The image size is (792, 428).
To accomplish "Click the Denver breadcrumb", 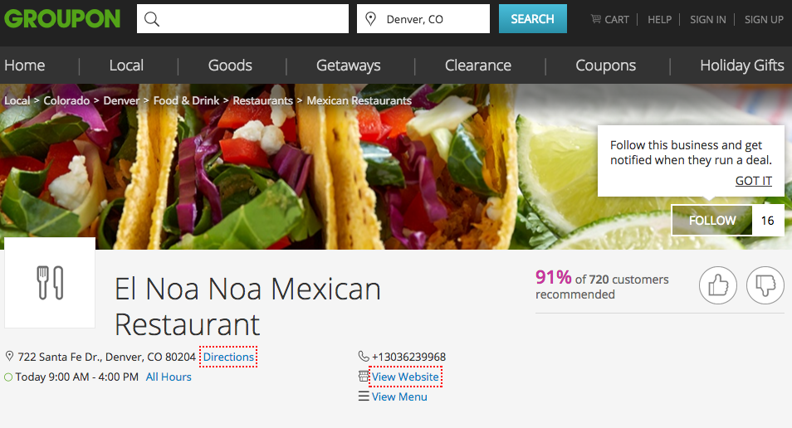I will click(x=121, y=100).
